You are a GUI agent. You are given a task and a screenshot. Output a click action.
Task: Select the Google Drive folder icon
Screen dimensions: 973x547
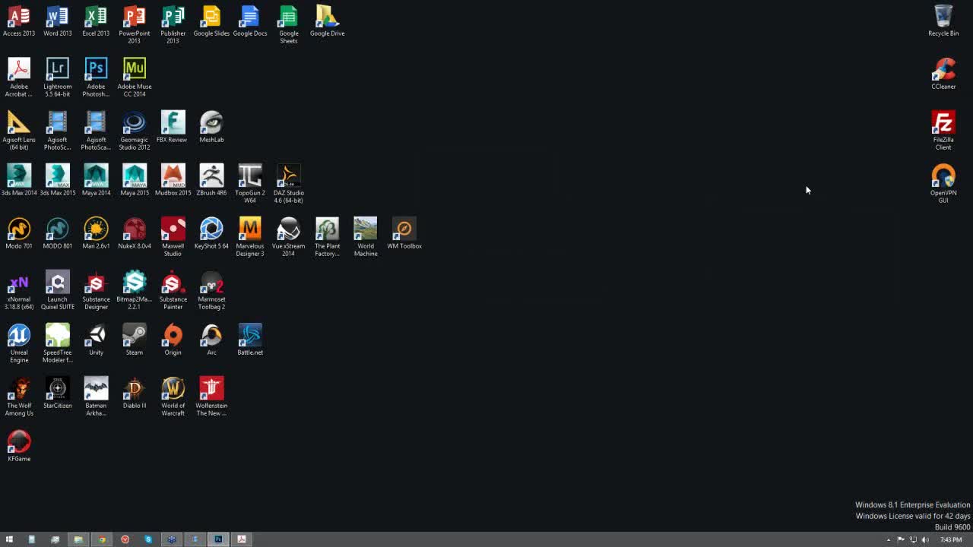(x=327, y=21)
